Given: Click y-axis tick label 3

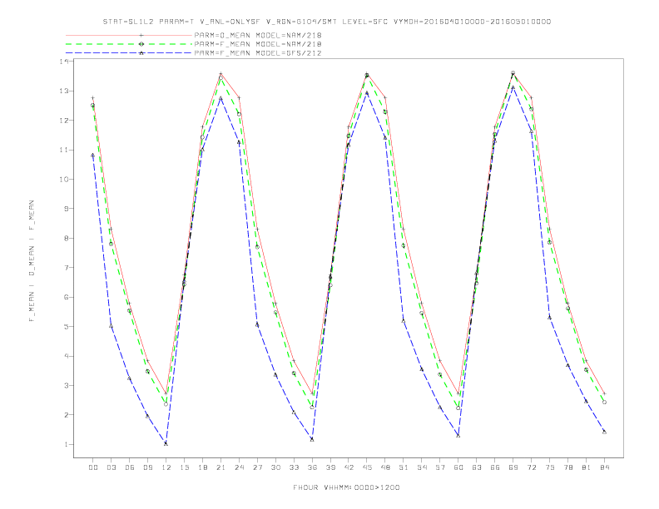Looking at the screenshot, I should coord(67,386).
